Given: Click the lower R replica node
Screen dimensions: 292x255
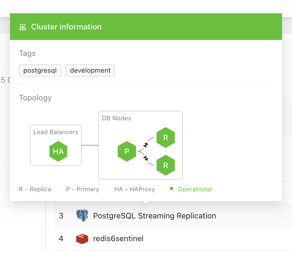Looking at the screenshot, I should tap(166, 165).
